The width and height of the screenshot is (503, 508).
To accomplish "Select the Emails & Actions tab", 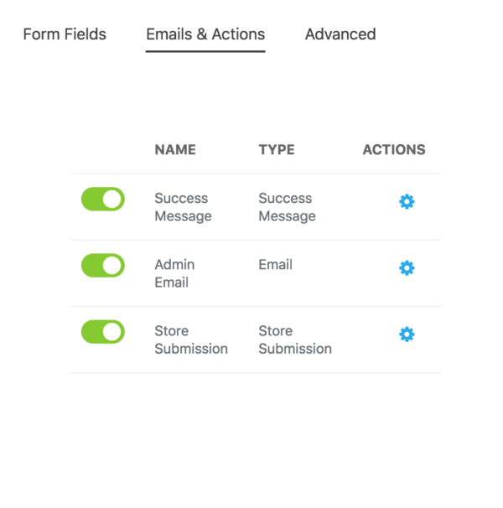I will click(x=205, y=34).
